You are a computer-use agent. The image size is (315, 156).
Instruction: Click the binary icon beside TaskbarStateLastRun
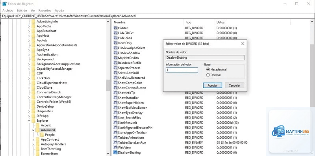[x=115, y=143]
